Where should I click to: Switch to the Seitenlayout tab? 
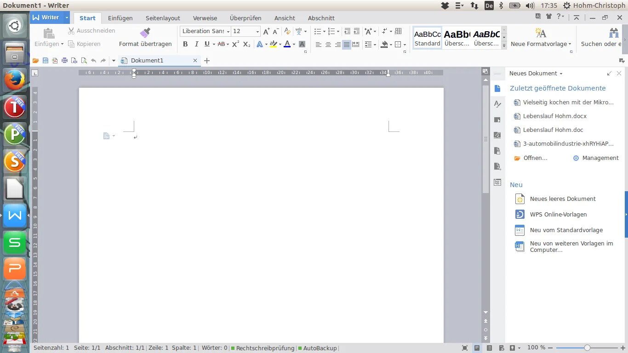pos(163,18)
